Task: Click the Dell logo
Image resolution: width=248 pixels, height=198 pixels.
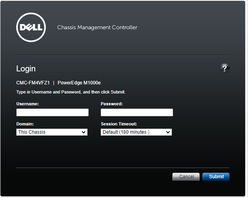Action: [31, 27]
